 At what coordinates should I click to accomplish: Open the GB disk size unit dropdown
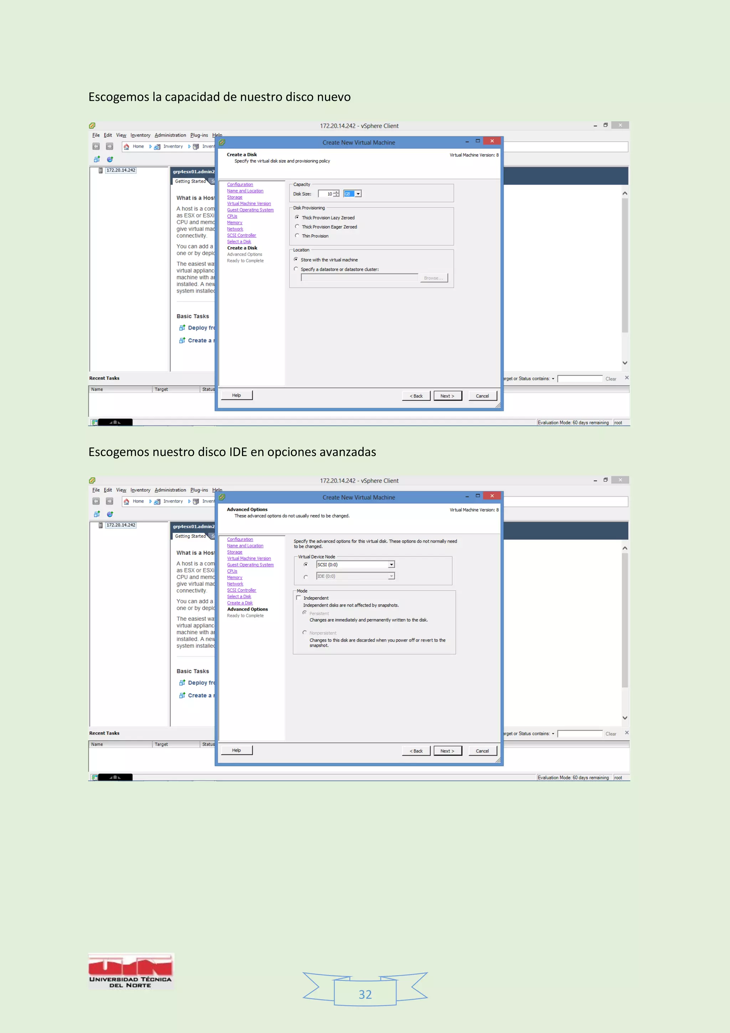click(x=358, y=194)
